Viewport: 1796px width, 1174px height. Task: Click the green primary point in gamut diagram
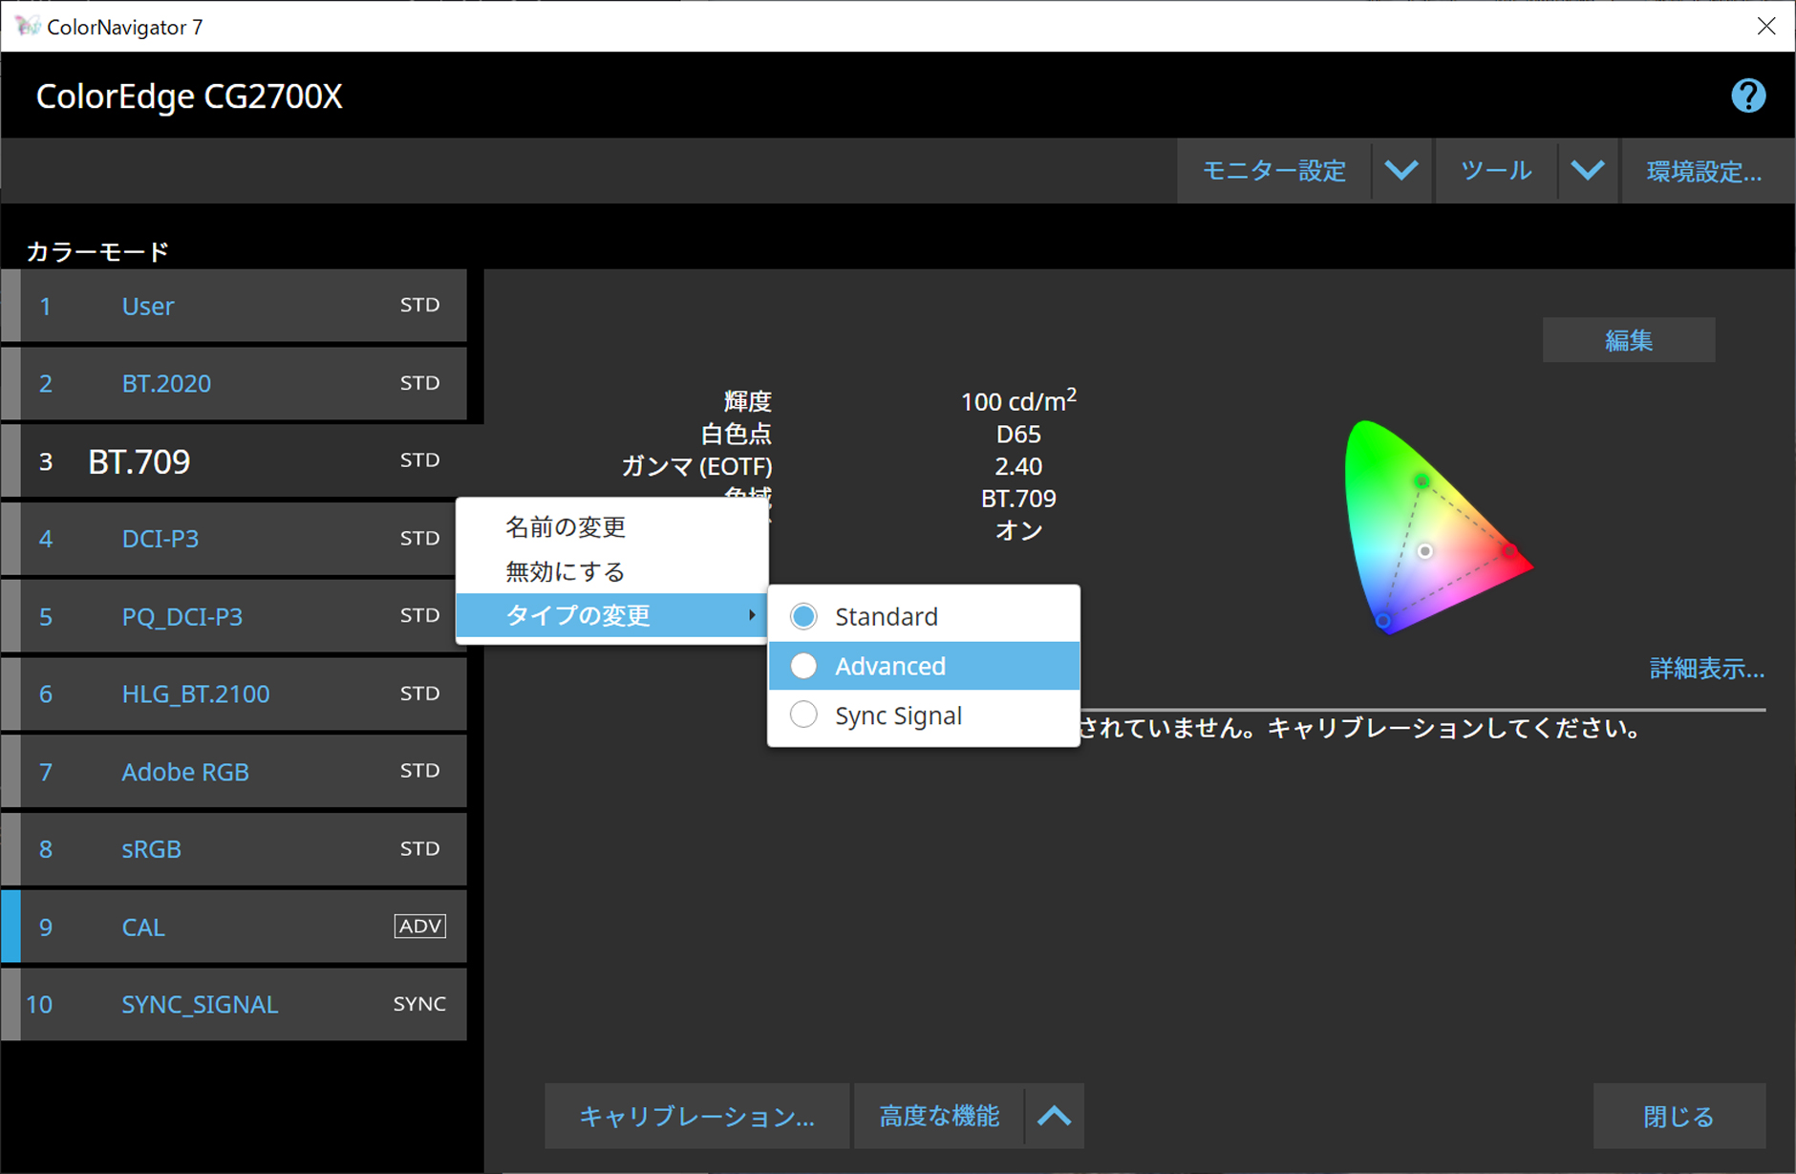(1422, 480)
